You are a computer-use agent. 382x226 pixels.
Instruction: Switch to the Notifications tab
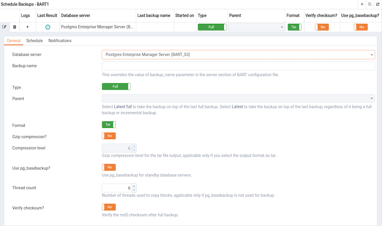coord(60,41)
